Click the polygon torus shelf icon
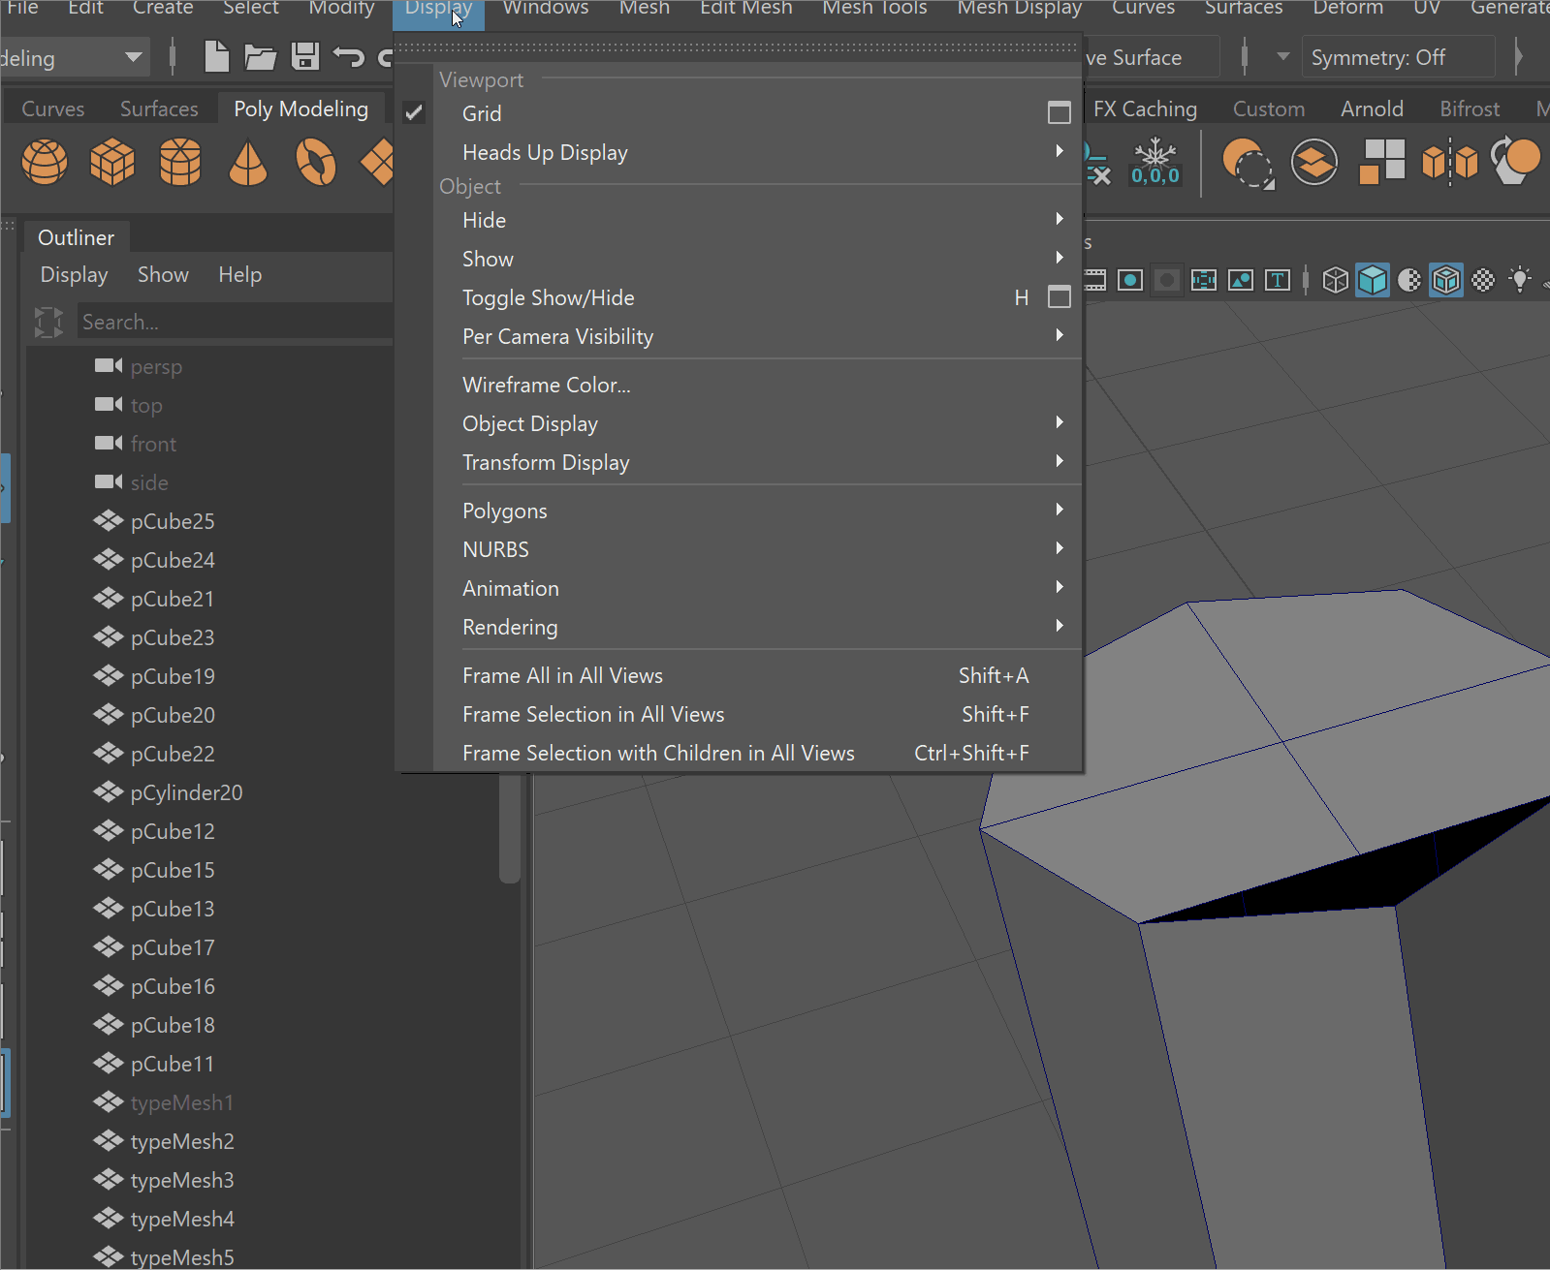The height and width of the screenshot is (1270, 1550). (x=316, y=162)
